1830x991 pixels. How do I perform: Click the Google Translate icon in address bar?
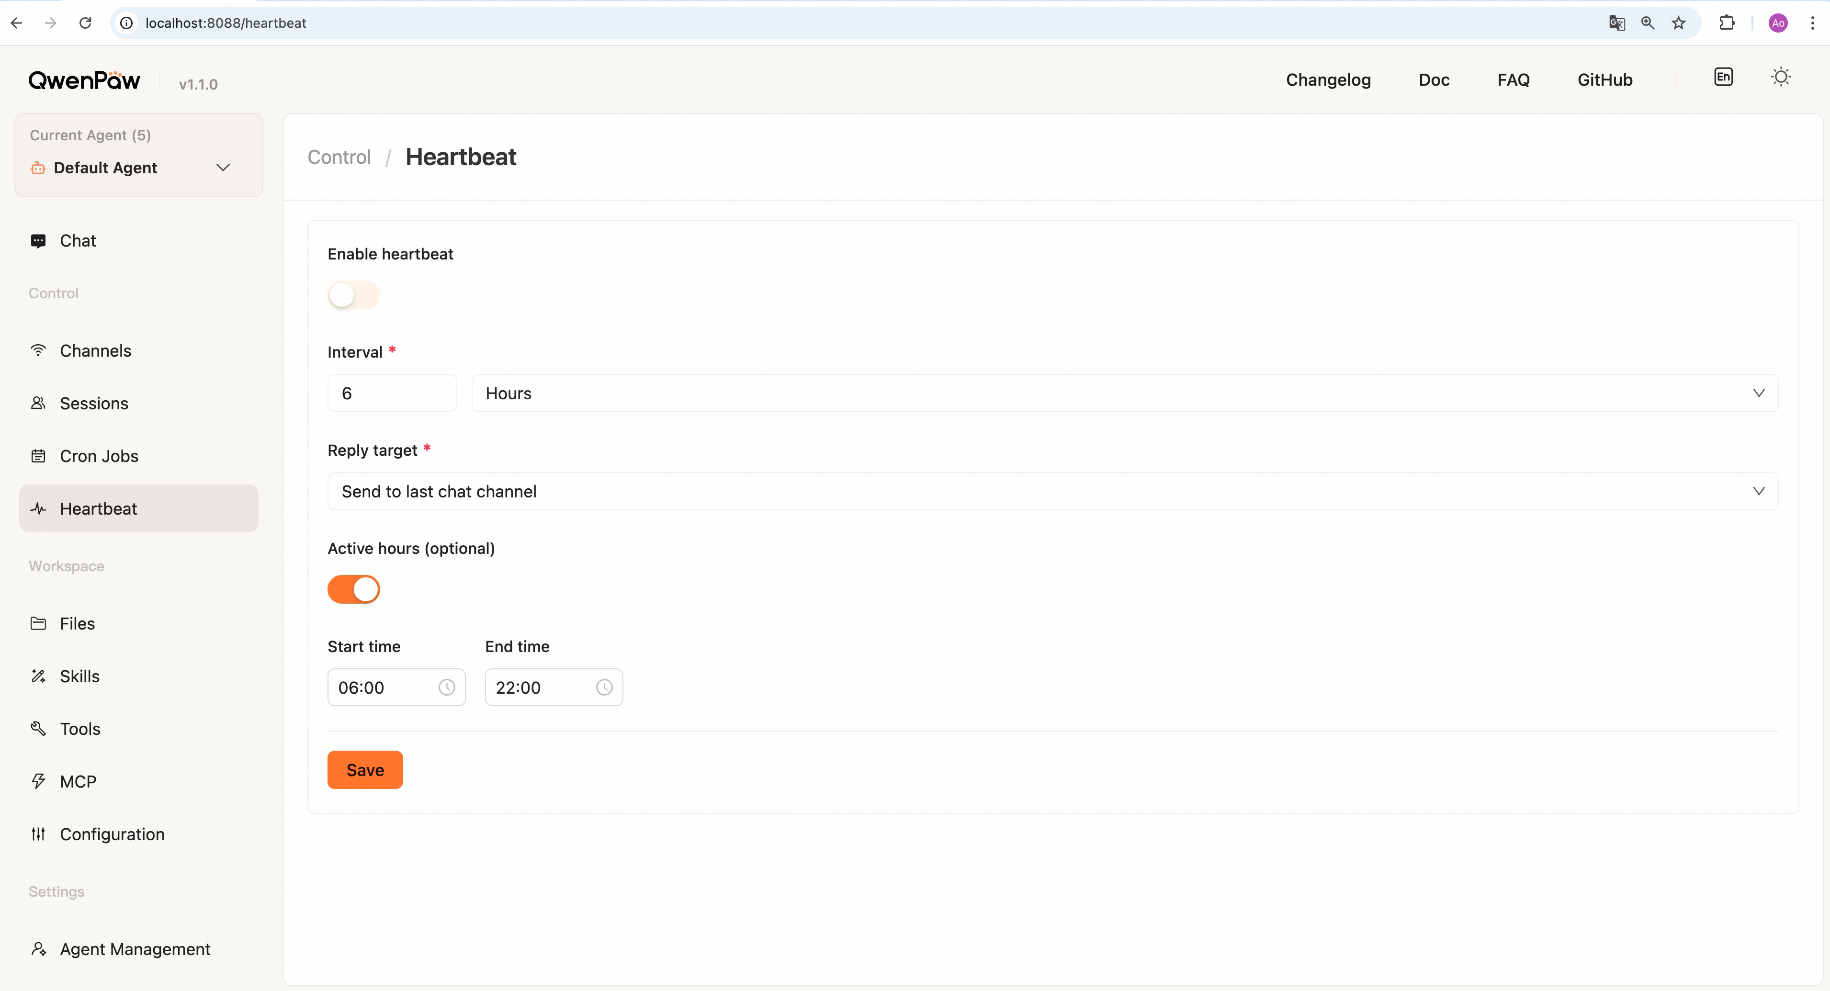1617,23
